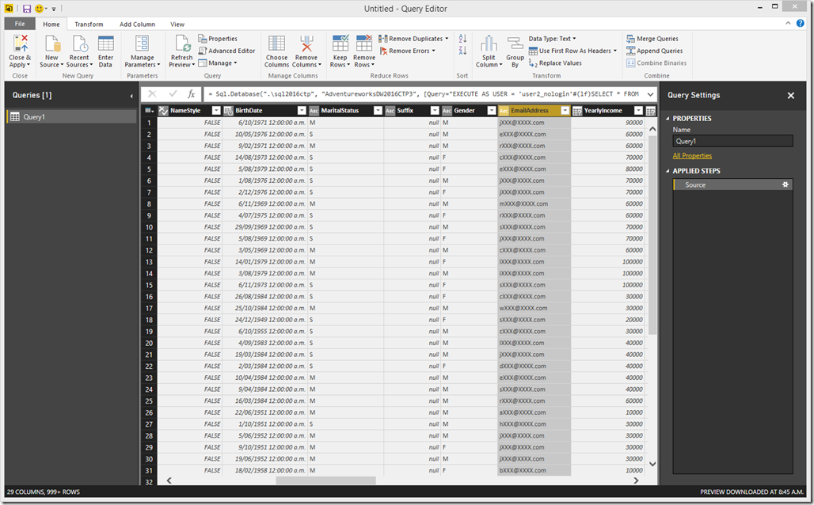
Task: Click the NameStyle column type icon
Action: [164, 111]
